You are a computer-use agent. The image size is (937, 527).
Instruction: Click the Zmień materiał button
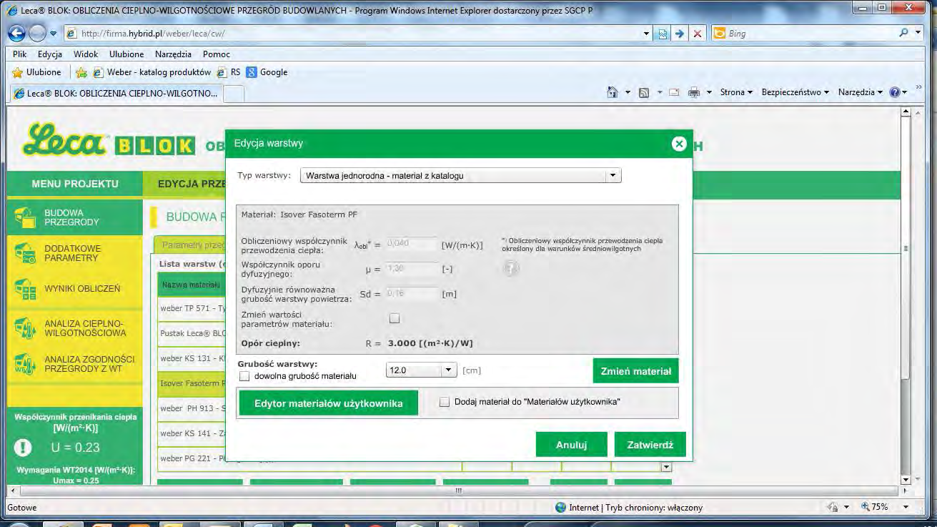pyautogui.click(x=635, y=371)
